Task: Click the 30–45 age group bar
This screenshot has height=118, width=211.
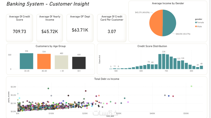Action: [27, 61]
